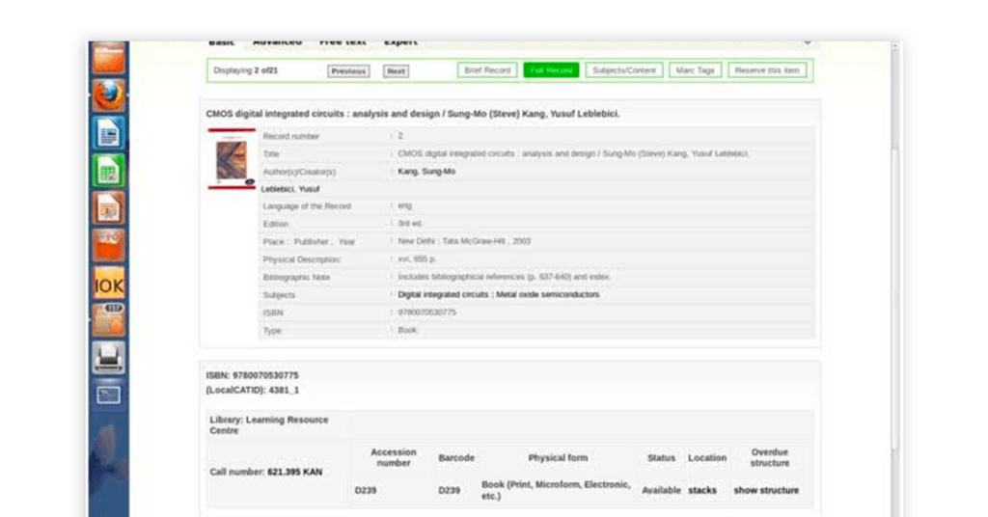Screen dimensions: 988x517
Task: Click the call number 621.395 KAN
Action: tap(295, 472)
